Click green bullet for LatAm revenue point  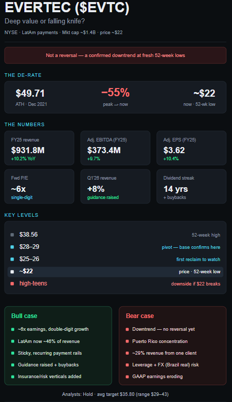tap(13, 341)
